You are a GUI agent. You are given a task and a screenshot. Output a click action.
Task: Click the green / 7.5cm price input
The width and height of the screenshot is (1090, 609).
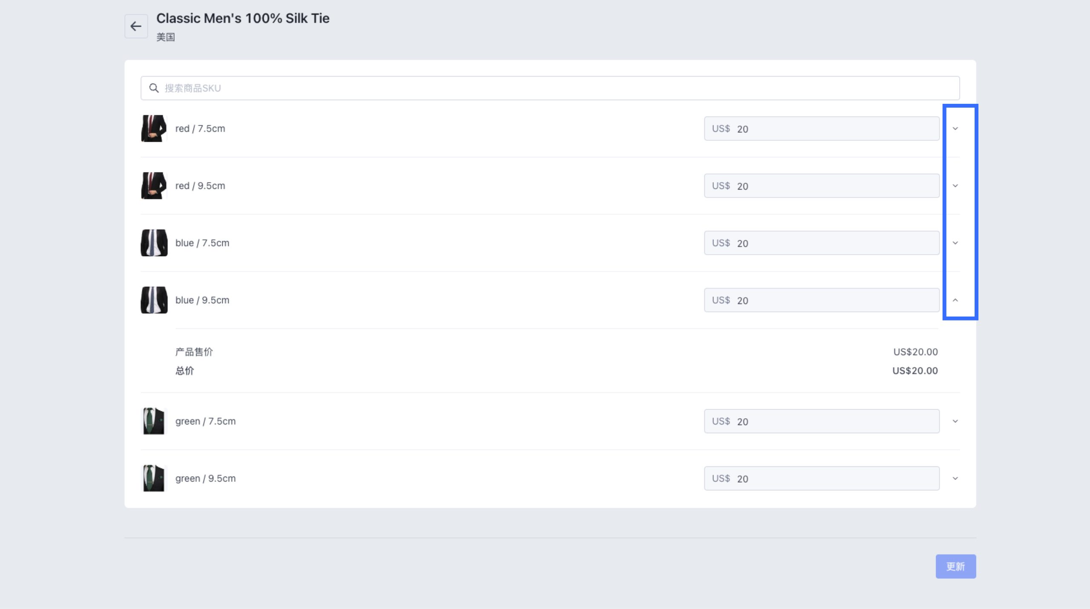tap(835, 421)
